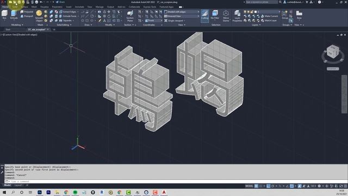The width and height of the screenshot is (348, 196).
Task: Click the Help question mark icon
Action: click(319, 2)
